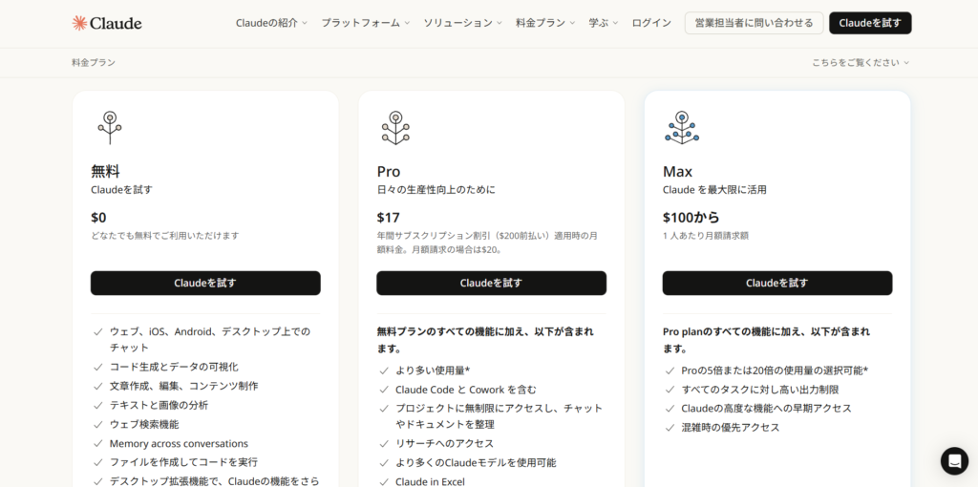Click the Claude logo in header

click(x=107, y=23)
